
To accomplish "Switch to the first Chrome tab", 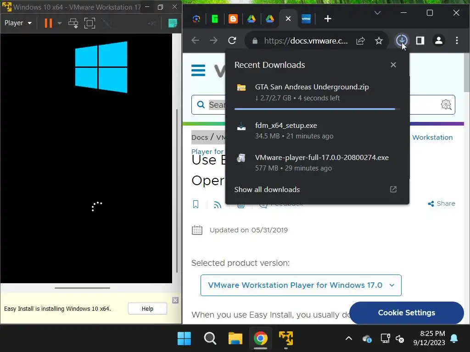I will pyautogui.click(x=196, y=19).
